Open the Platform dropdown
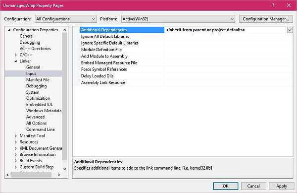The height and width of the screenshot is (193, 297). pyautogui.click(x=178, y=19)
